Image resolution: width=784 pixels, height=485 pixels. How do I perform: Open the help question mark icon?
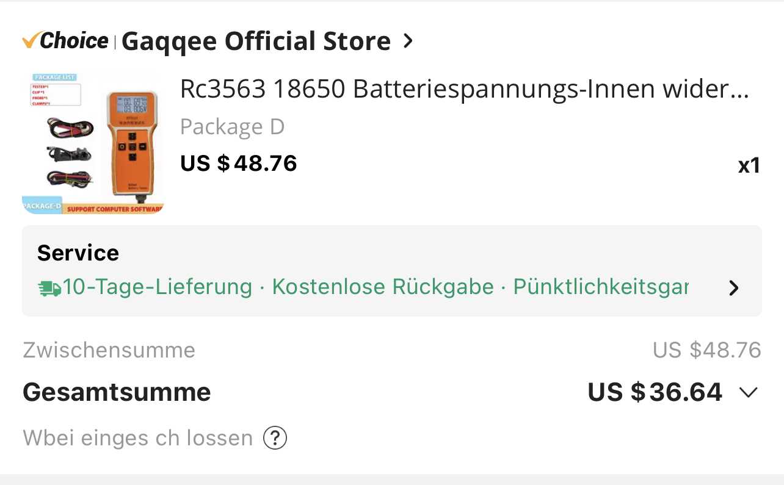point(275,437)
